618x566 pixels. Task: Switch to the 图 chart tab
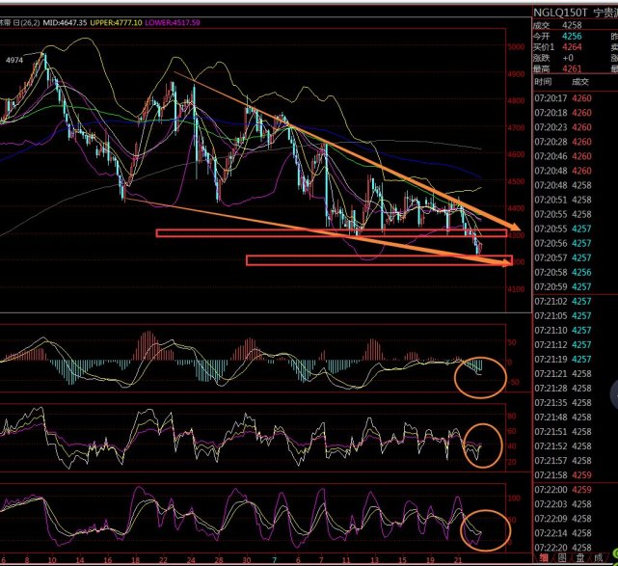[562, 558]
